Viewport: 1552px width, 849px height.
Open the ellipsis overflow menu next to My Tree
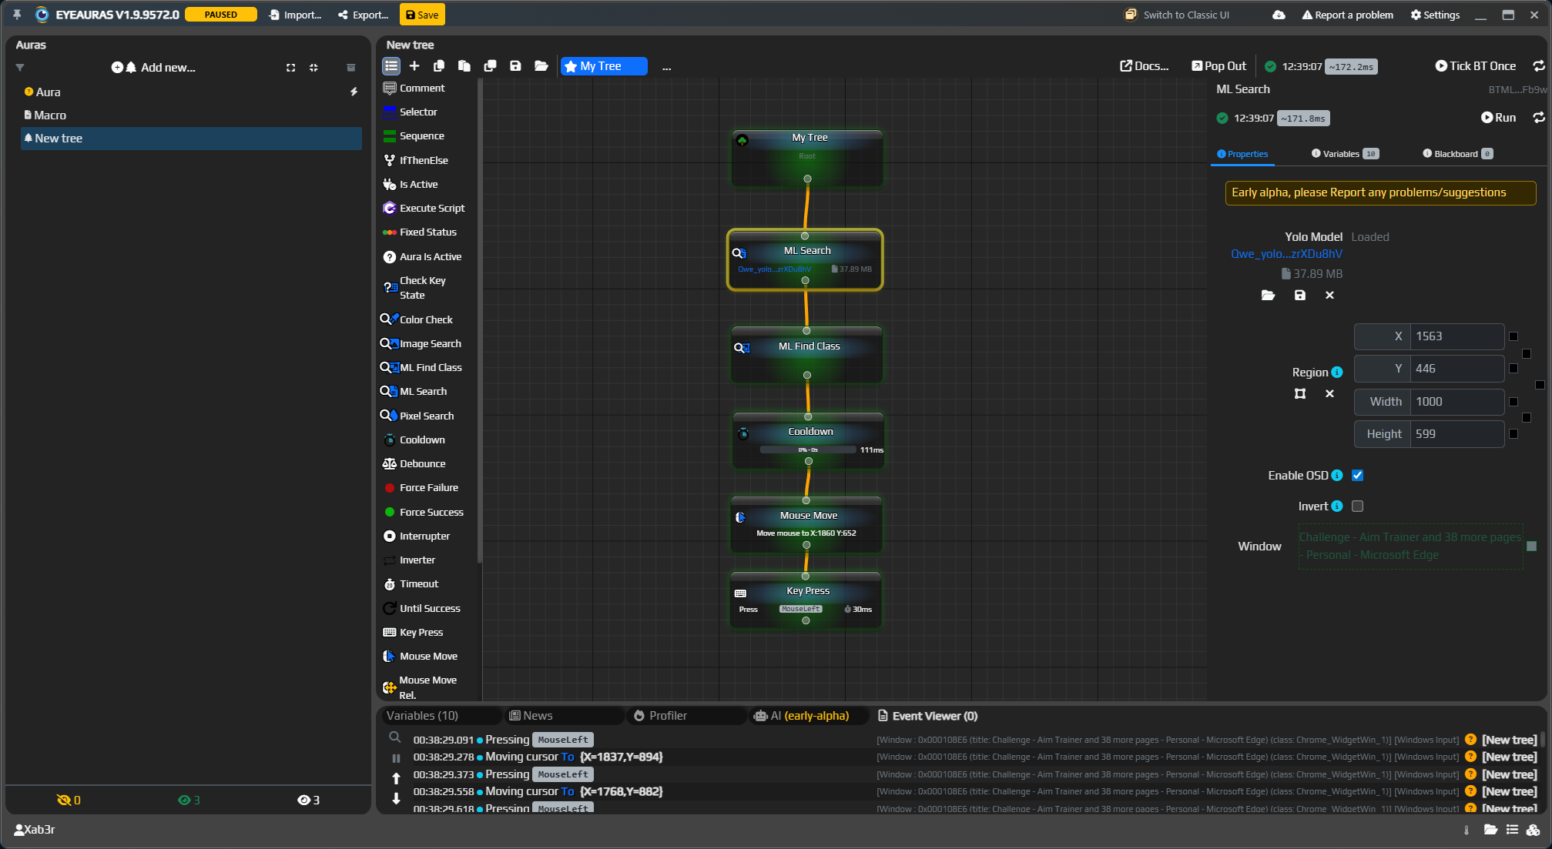pos(667,67)
